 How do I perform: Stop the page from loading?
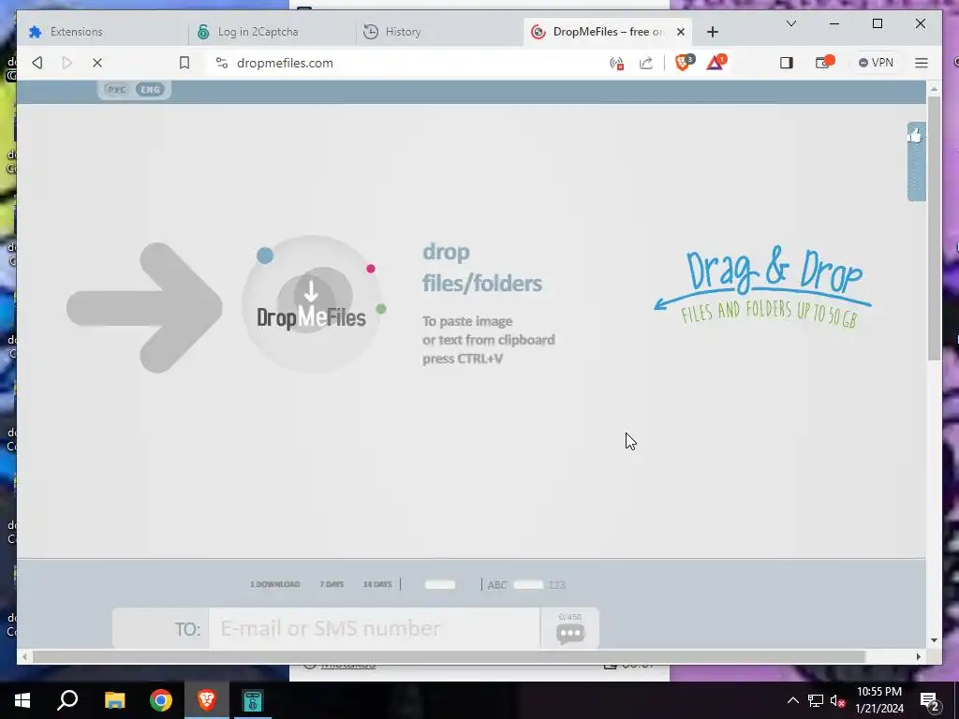97,63
